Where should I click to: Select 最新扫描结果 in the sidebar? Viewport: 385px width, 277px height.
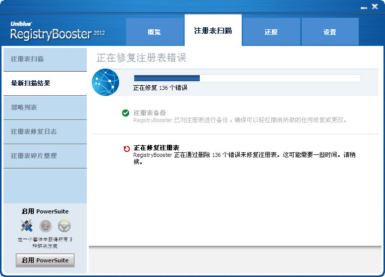44,83
